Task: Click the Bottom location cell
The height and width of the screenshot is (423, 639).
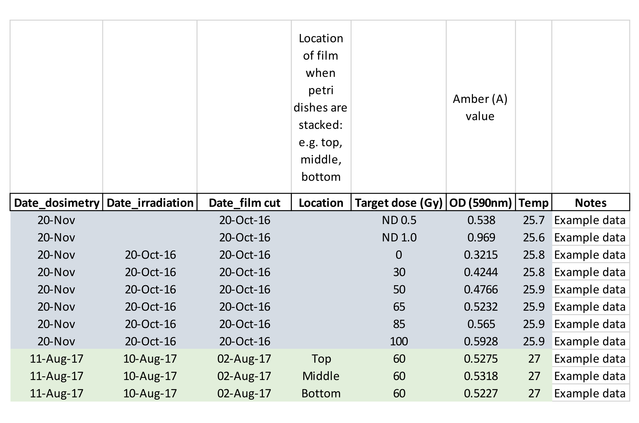Action: click(321, 393)
